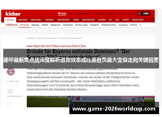Open the Tabelle sub-tab
The height and width of the screenshot is (117, 162).
click(x=45, y=25)
